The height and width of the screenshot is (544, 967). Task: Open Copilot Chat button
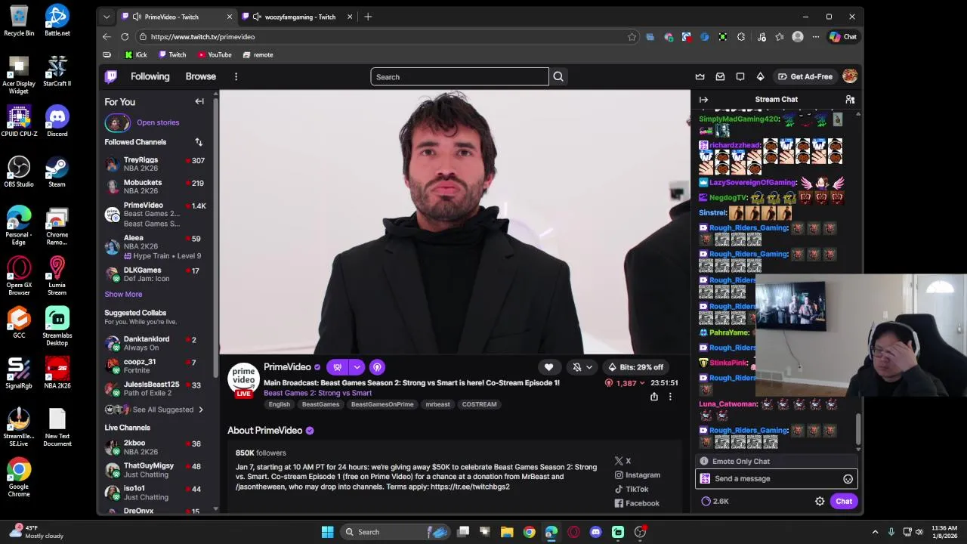point(842,36)
